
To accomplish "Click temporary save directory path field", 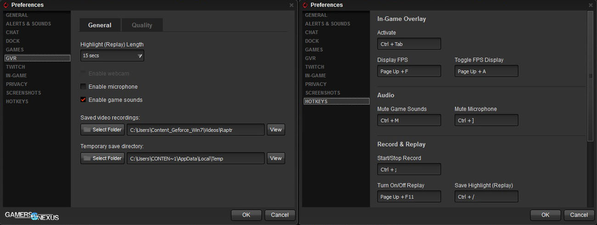I will [196, 158].
